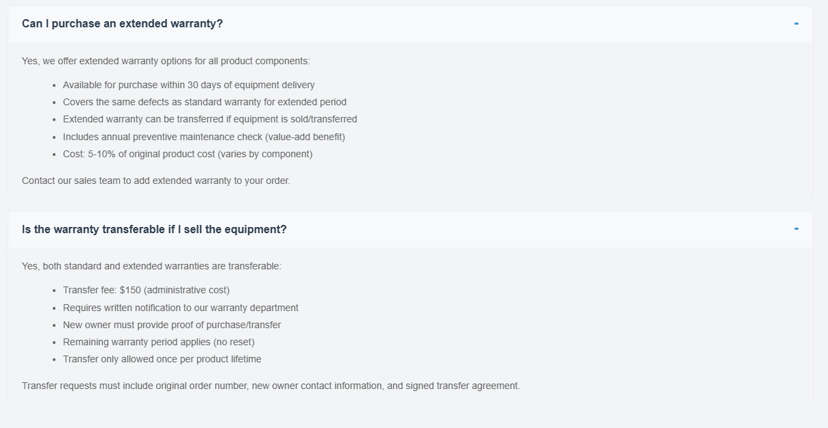Click the "Available for purchase within 30 days" bullet
828x428 pixels.
coord(188,85)
